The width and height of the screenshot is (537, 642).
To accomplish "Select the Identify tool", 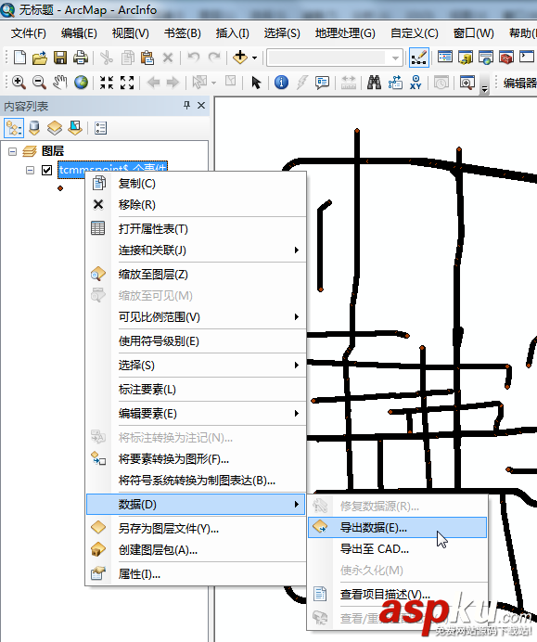I will (281, 83).
